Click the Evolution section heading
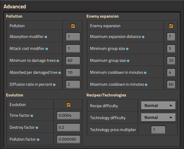This screenshot has width=184, height=149. 15,95
